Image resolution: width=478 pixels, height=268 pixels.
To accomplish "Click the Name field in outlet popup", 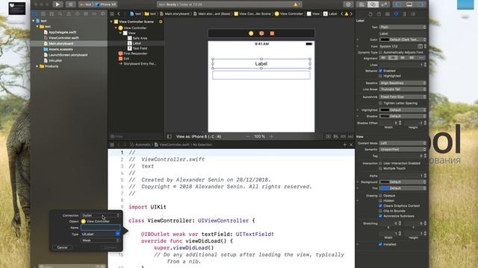I will 100,228.
